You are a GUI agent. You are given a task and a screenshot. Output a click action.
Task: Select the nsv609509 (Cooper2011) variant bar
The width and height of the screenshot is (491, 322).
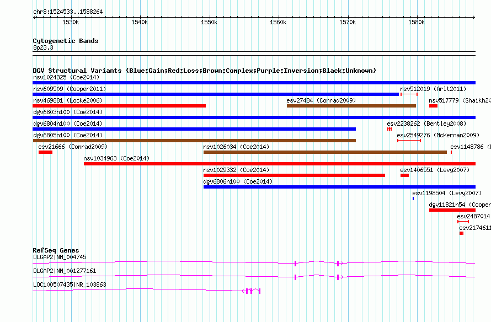coord(216,94)
